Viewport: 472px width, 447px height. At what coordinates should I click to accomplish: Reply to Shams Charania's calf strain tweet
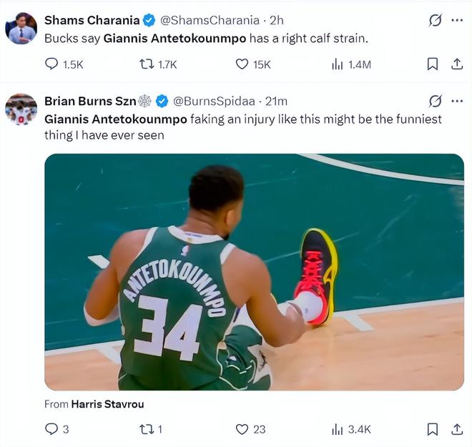tap(52, 64)
